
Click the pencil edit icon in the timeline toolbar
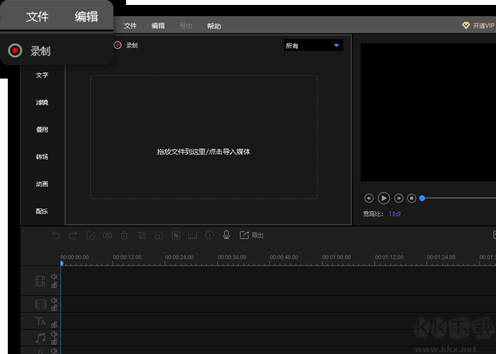(91, 235)
